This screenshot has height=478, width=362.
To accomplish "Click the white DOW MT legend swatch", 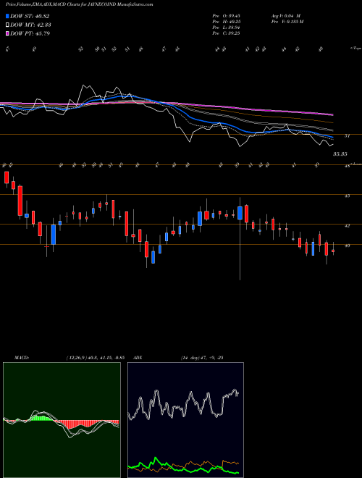I will tap(7, 25).
